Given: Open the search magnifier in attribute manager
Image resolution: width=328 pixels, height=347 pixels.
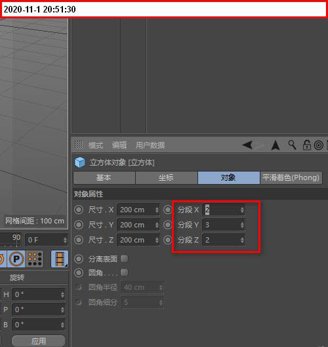Looking at the screenshot, I should [292, 145].
